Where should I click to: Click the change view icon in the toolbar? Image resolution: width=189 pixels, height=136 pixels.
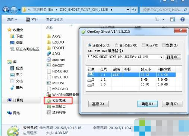(157, 19)
